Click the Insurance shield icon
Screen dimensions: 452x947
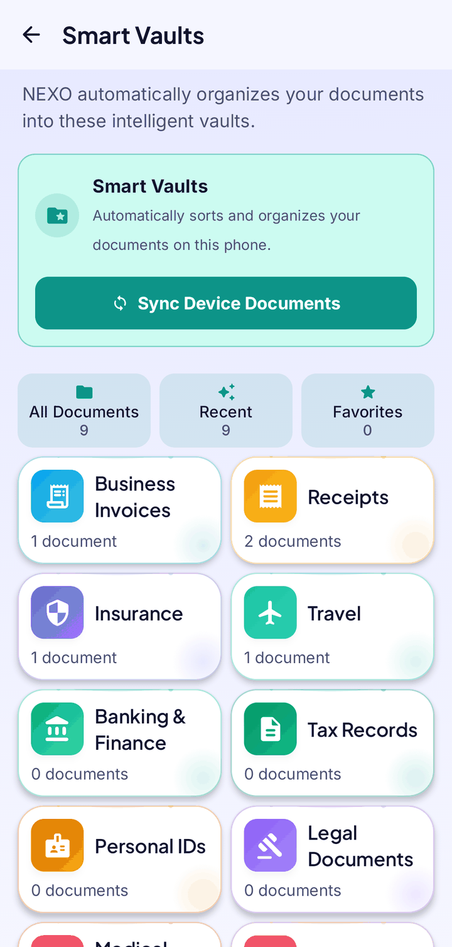tap(57, 612)
